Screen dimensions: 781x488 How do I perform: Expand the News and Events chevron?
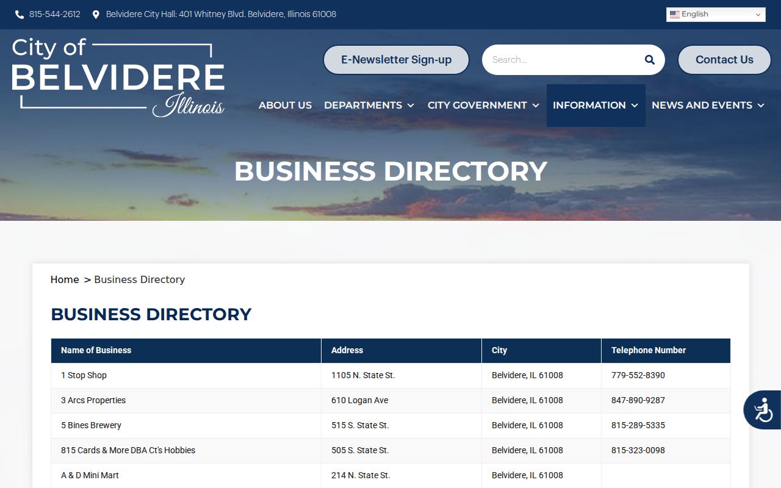click(761, 106)
